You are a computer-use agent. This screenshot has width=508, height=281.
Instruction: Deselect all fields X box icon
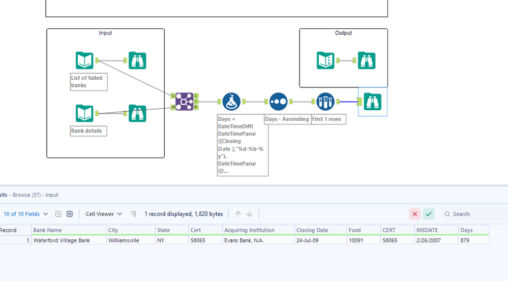[69, 214]
